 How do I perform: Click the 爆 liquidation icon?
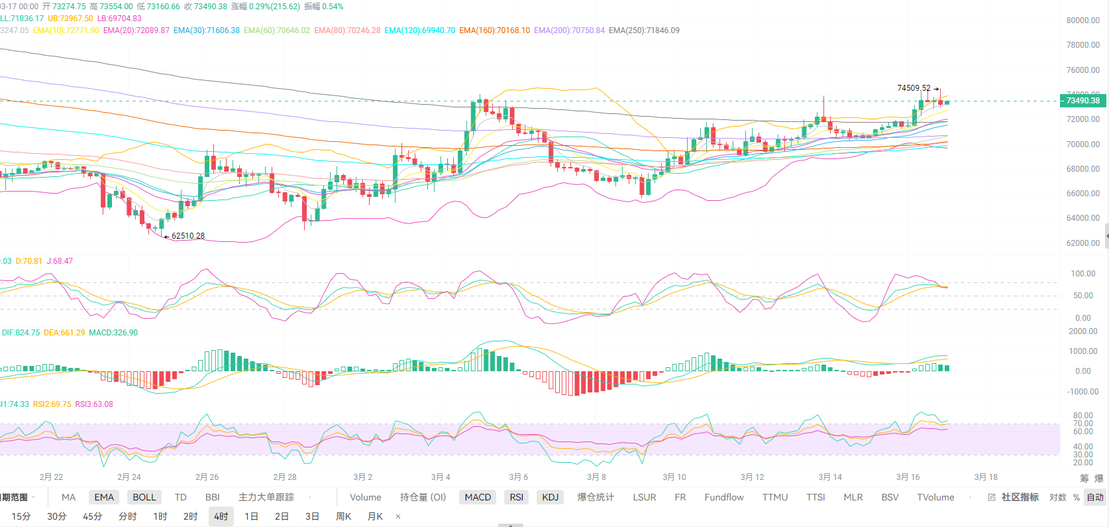click(x=1099, y=478)
